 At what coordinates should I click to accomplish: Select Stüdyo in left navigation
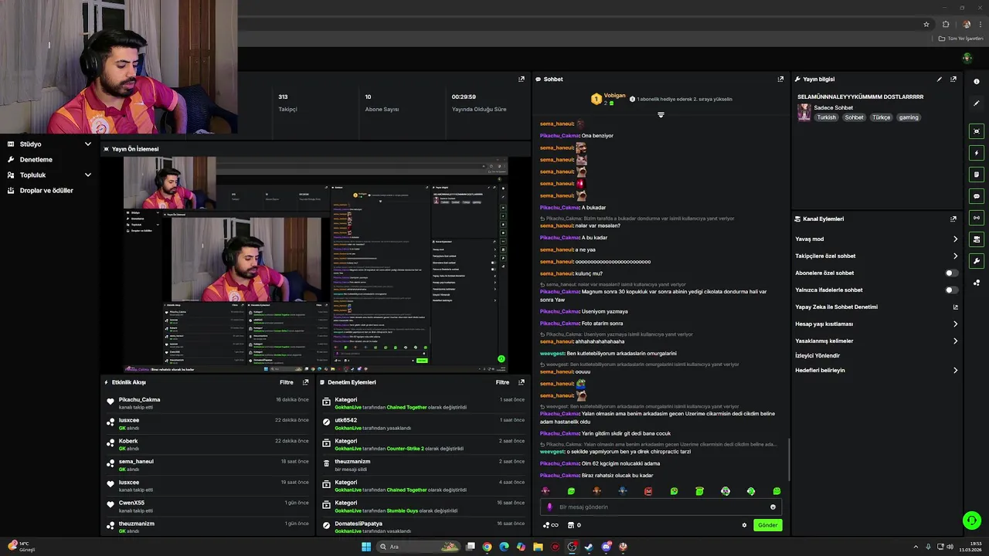(31, 144)
